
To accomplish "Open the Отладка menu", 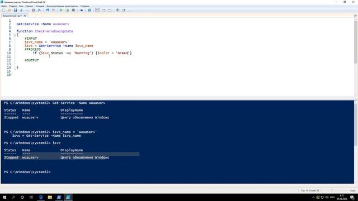I will pos(40,6).
